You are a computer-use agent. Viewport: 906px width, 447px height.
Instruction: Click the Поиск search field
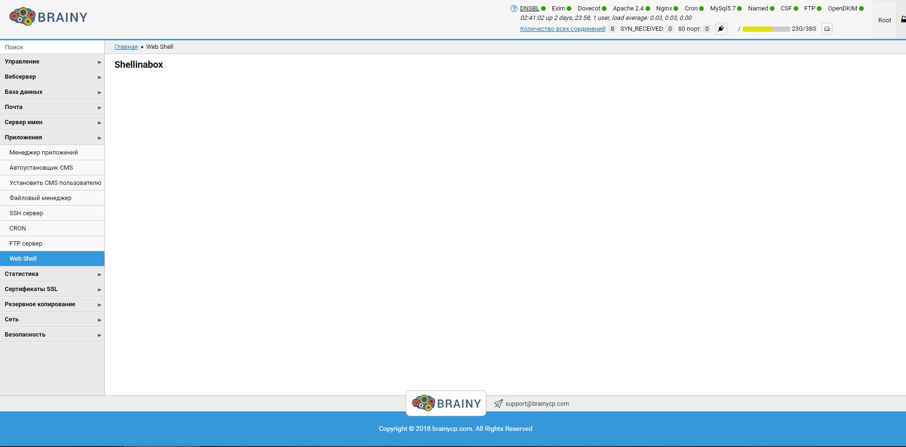(52, 47)
